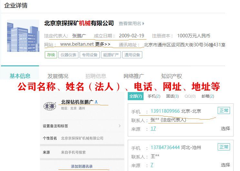Click the 企业详情 page heading
Viewport: 240px width, 171px height.
16,5
